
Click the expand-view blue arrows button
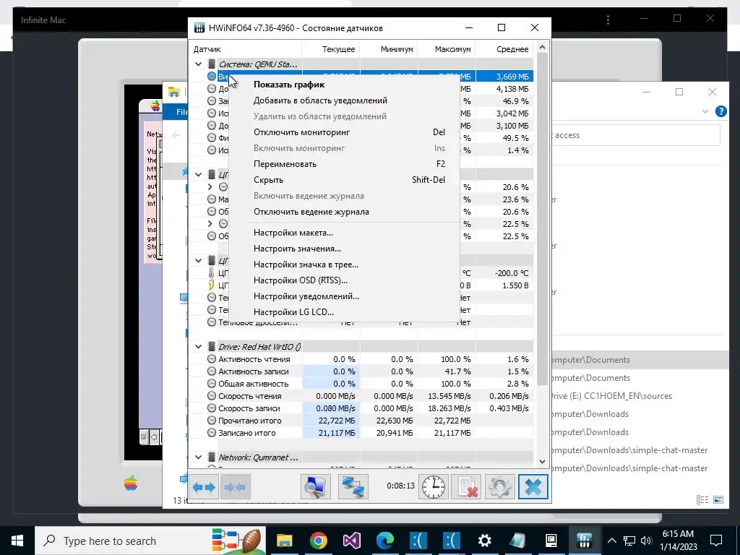click(205, 486)
